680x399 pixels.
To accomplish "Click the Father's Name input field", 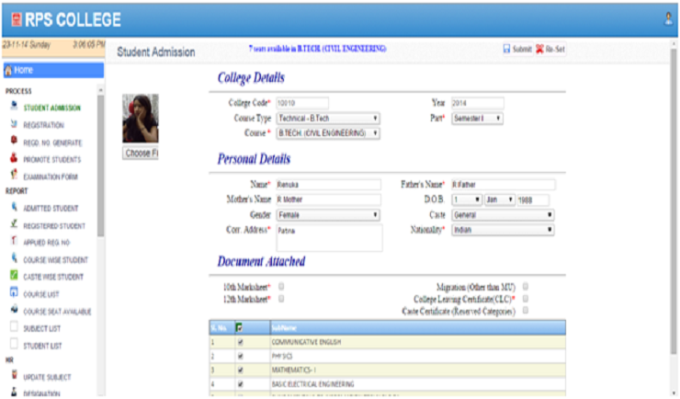I will point(503,185).
